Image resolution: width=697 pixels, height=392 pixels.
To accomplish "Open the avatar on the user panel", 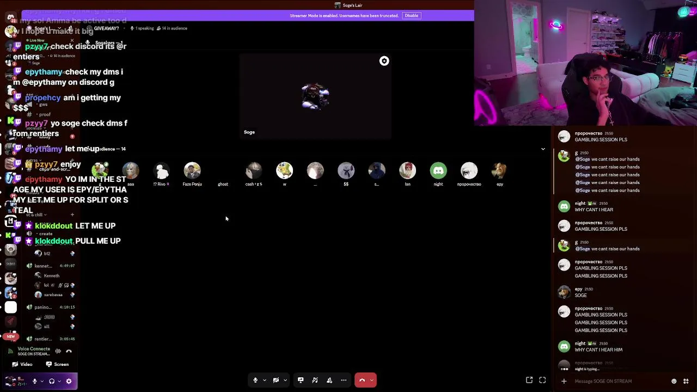I will pos(10,381).
